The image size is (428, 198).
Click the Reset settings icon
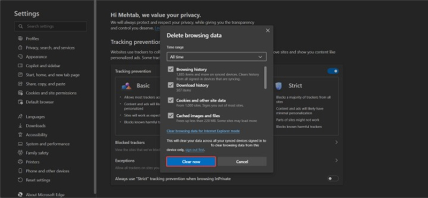pos(20,180)
